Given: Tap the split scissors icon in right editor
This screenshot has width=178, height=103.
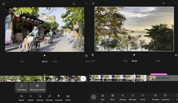Looking at the screenshot, I should coord(176,55).
